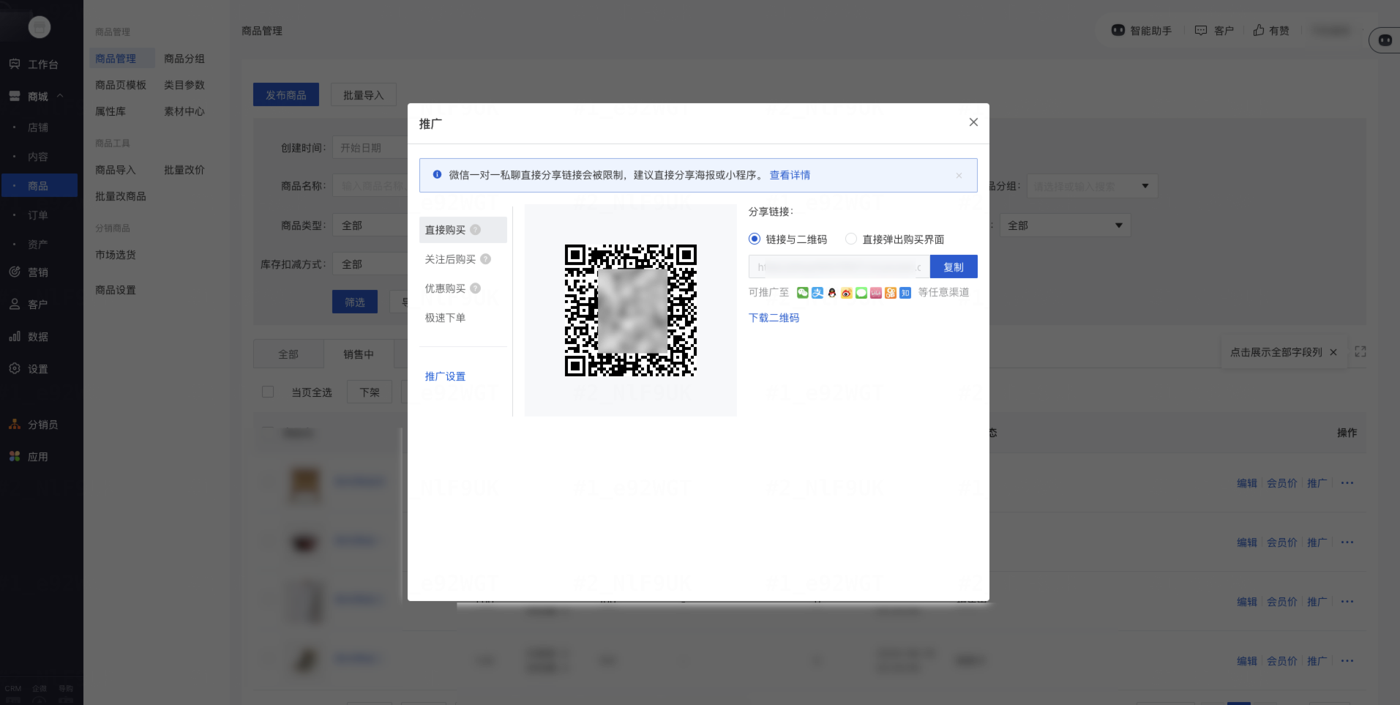The width and height of the screenshot is (1400, 705).
Task: Click the 复制 button to copy the link
Action: point(954,266)
